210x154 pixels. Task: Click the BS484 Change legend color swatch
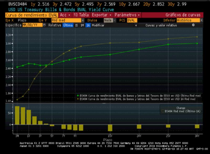163,111
